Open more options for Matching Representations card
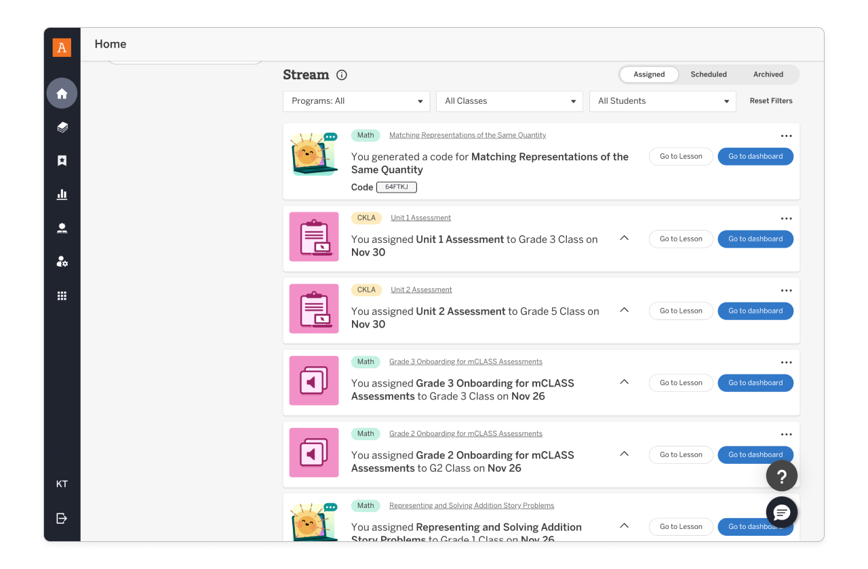Screen dimensions: 868x569 coord(786,136)
